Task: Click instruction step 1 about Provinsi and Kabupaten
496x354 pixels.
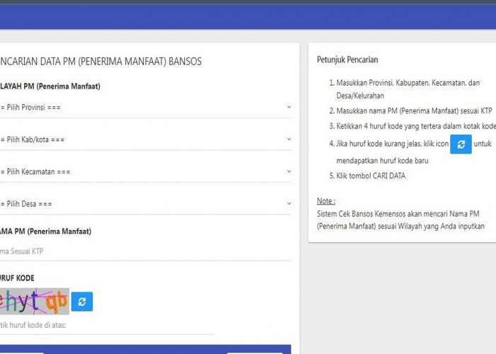Action: [x=407, y=88]
